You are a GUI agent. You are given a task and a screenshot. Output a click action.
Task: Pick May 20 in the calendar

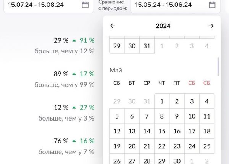coord(132,146)
